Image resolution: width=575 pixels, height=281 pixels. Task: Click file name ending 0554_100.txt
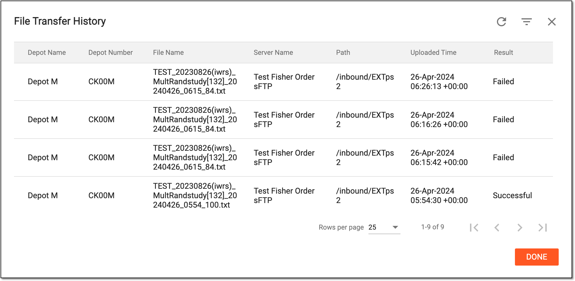tap(195, 196)
